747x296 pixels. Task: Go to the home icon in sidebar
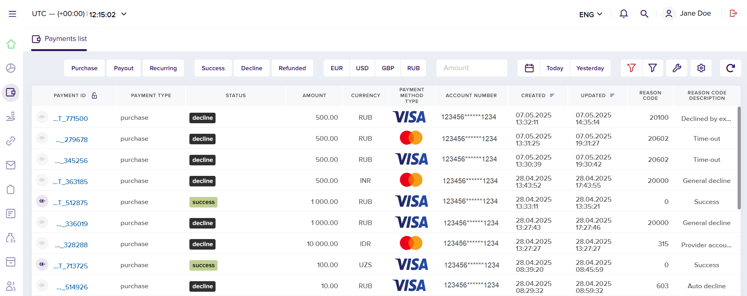click(11, 44)
